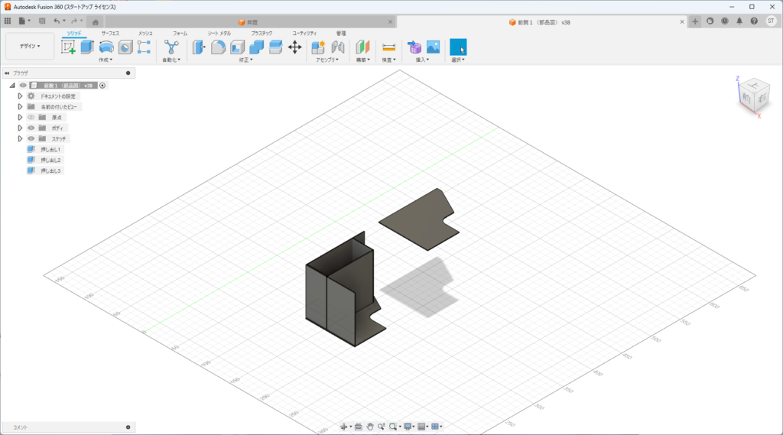Image resolution: width=783 pixels, height=435 pixels.
Task: Select the Orbit navigation tool
Action: click(343, 427)
